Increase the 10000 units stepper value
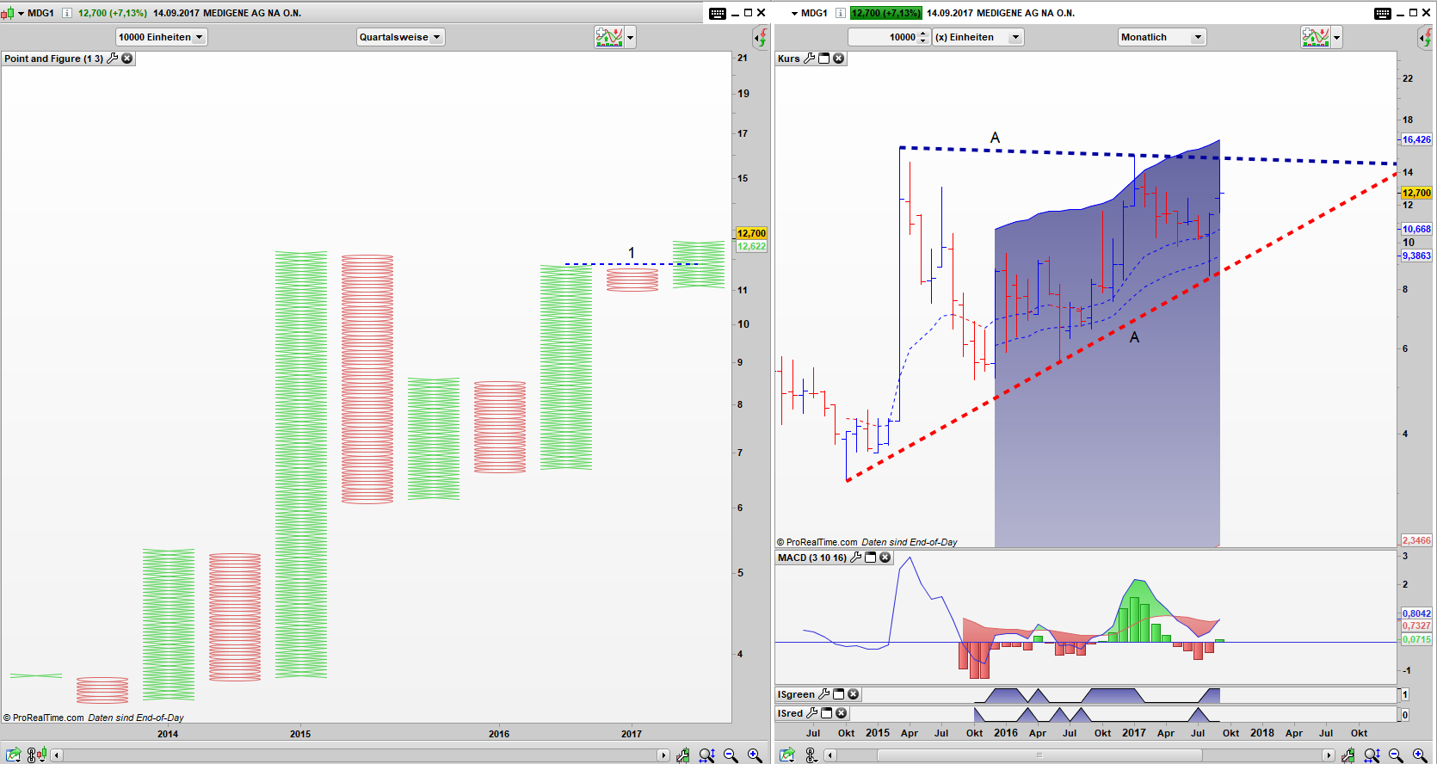Screen dimensions: 1437x764 pyautogui.click(x=923, y=34)
